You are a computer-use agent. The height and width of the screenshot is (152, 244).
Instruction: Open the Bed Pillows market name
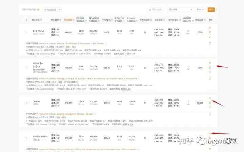pos(38,31)
